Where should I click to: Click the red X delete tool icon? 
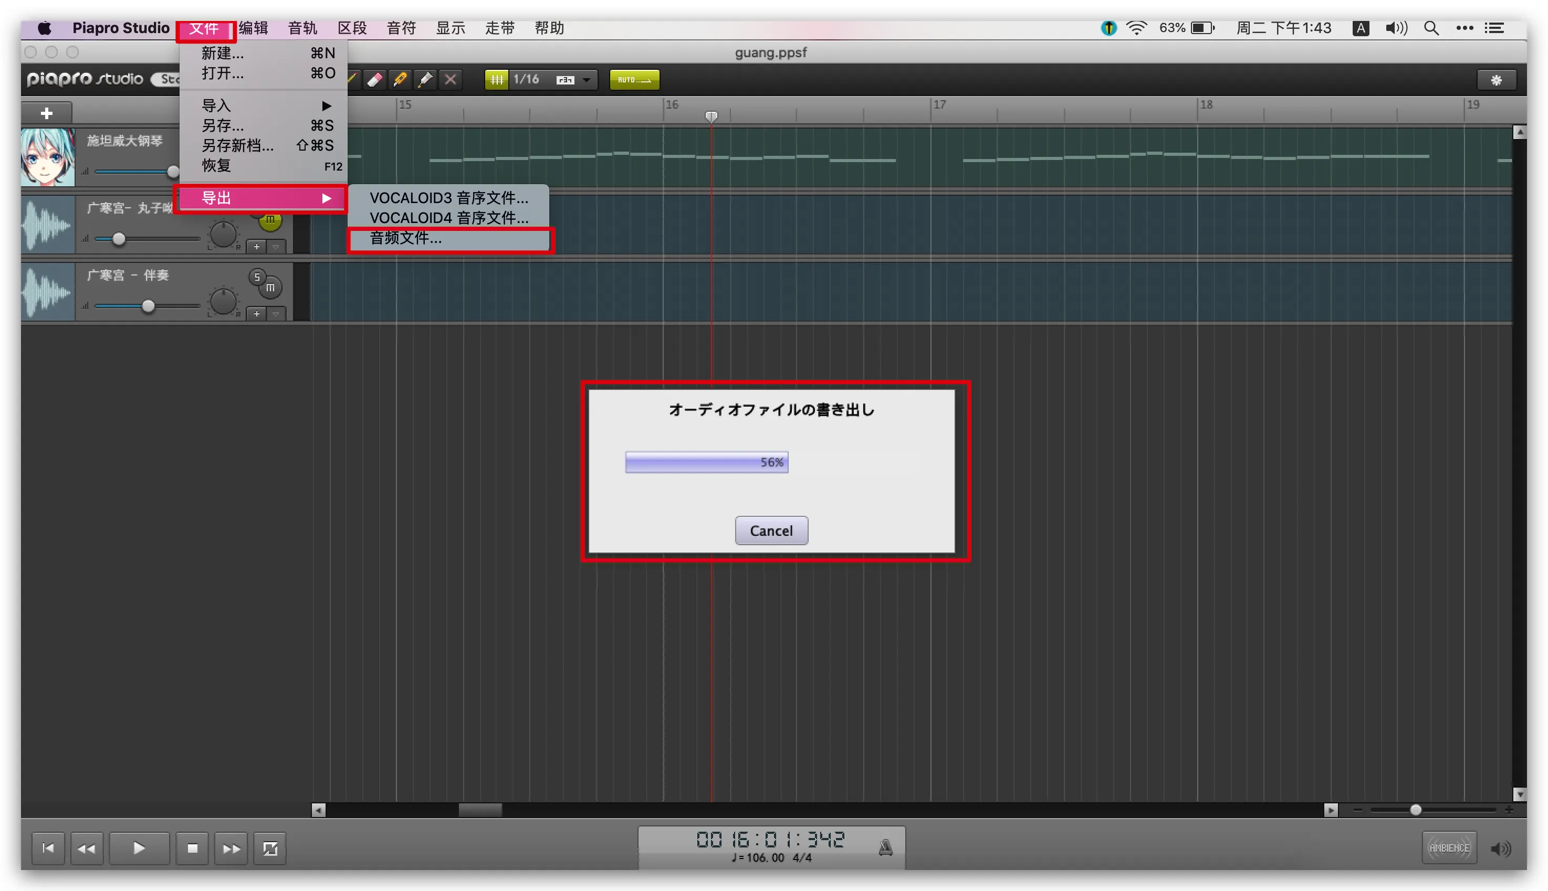[x=451, y=80]
